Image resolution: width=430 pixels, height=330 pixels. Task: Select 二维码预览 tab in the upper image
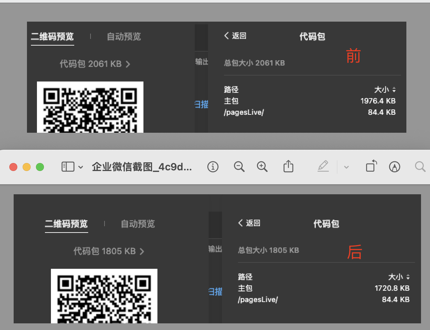pyautogui.click(x=52, y=36)
